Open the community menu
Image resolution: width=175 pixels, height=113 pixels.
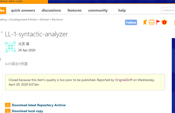98,10
